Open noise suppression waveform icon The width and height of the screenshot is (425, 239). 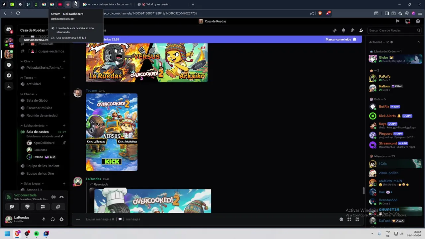53,197
